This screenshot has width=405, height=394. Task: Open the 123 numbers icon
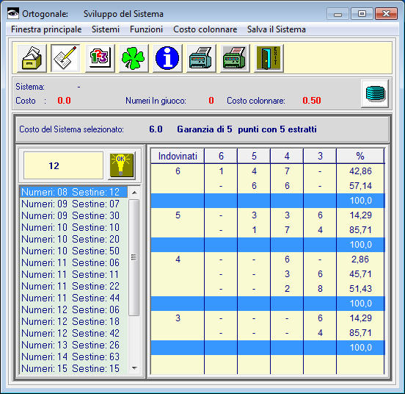click(100, 58)
